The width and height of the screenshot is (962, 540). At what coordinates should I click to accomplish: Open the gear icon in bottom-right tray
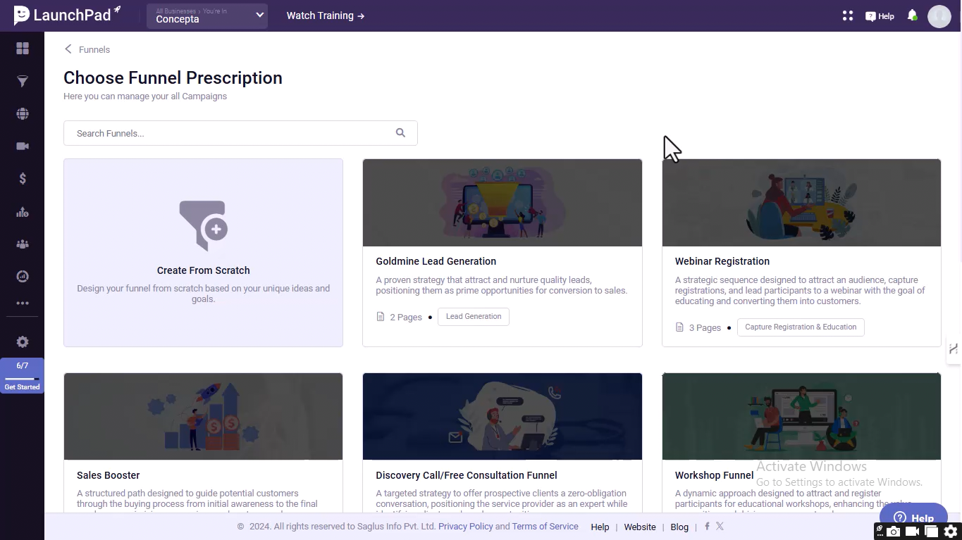tap(951, 532)
